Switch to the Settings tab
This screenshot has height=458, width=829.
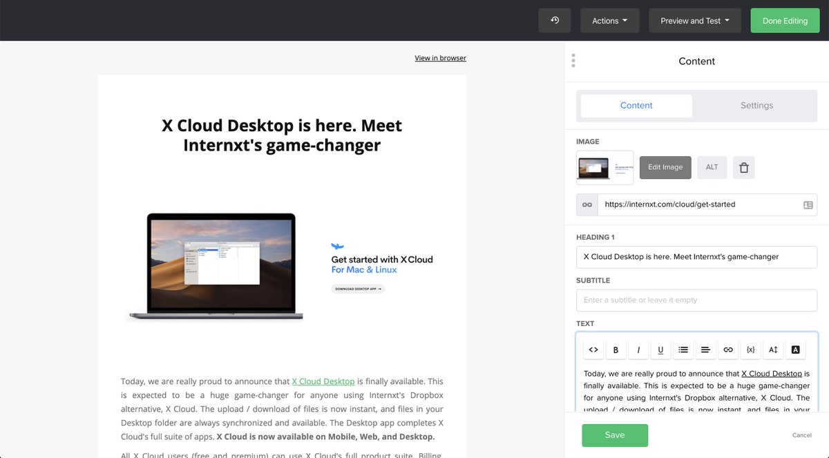756,105
